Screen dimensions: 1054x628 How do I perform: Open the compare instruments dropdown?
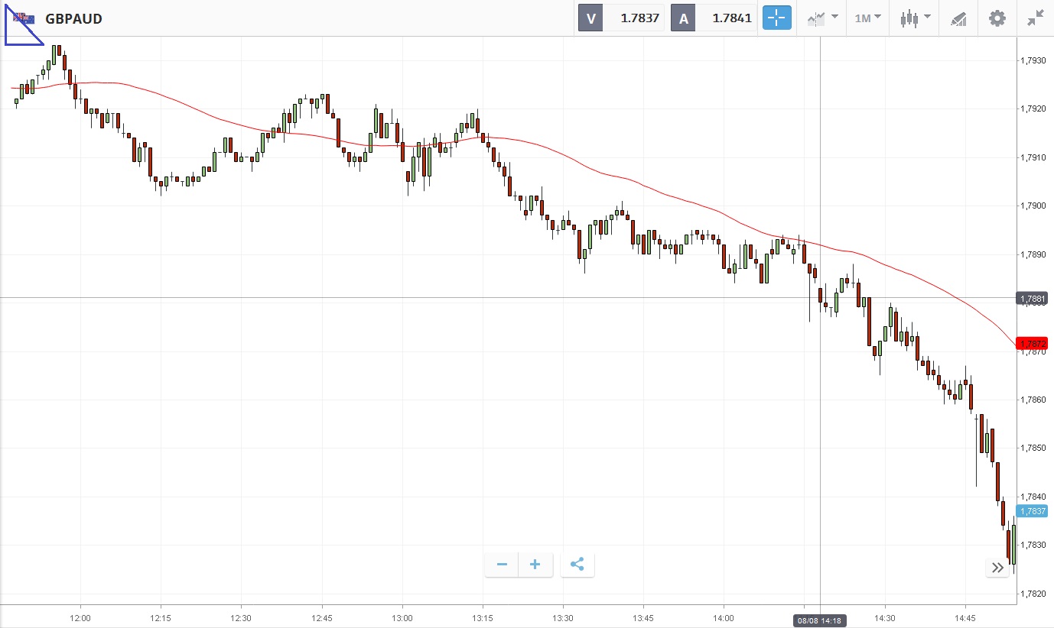[x=821, y=18]
